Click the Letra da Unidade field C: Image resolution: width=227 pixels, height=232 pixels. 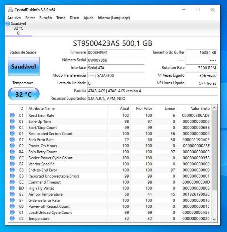pyautogui.click(x=116, y=83)
